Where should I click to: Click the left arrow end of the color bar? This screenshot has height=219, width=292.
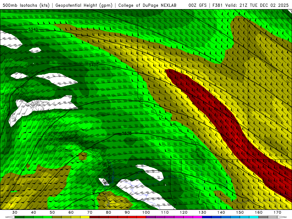pos(10,217)
